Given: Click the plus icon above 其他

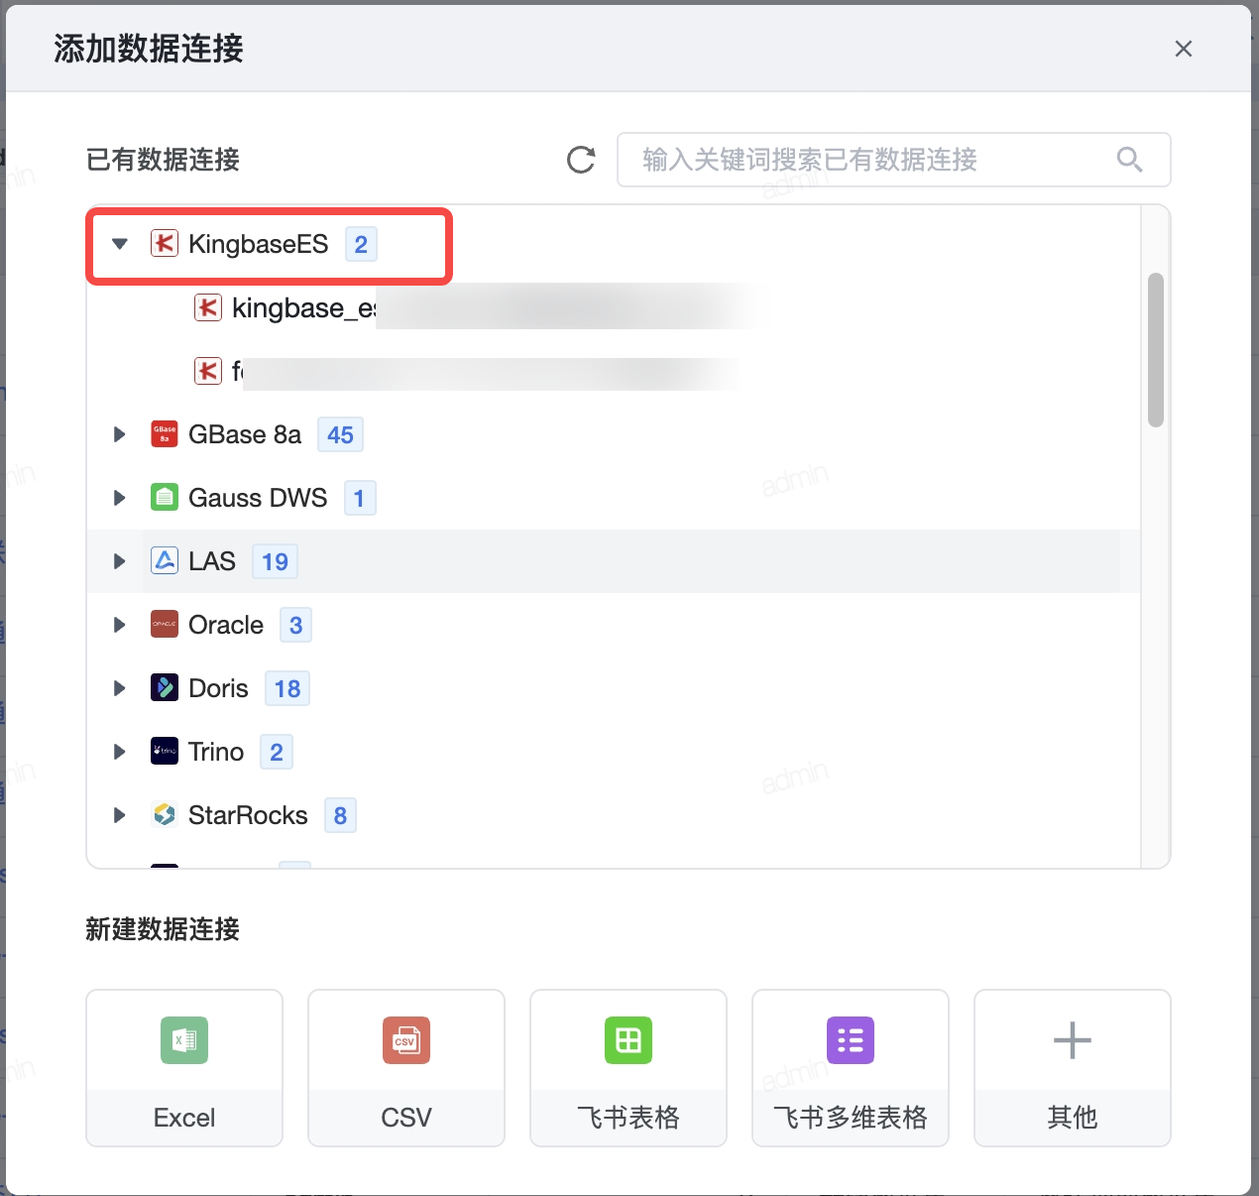Looking at the screenshot, I should click(x=1073, y=1040).
